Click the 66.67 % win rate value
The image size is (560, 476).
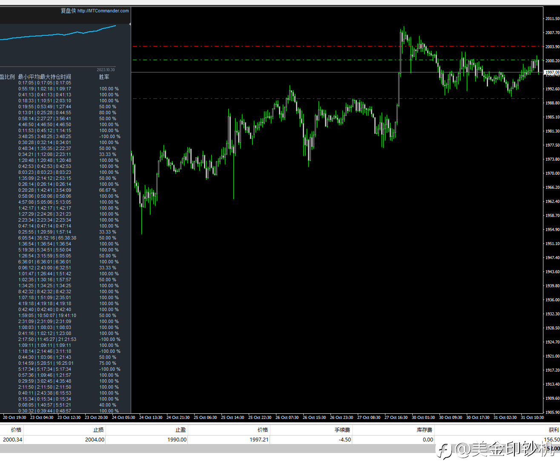pos(108,190)
